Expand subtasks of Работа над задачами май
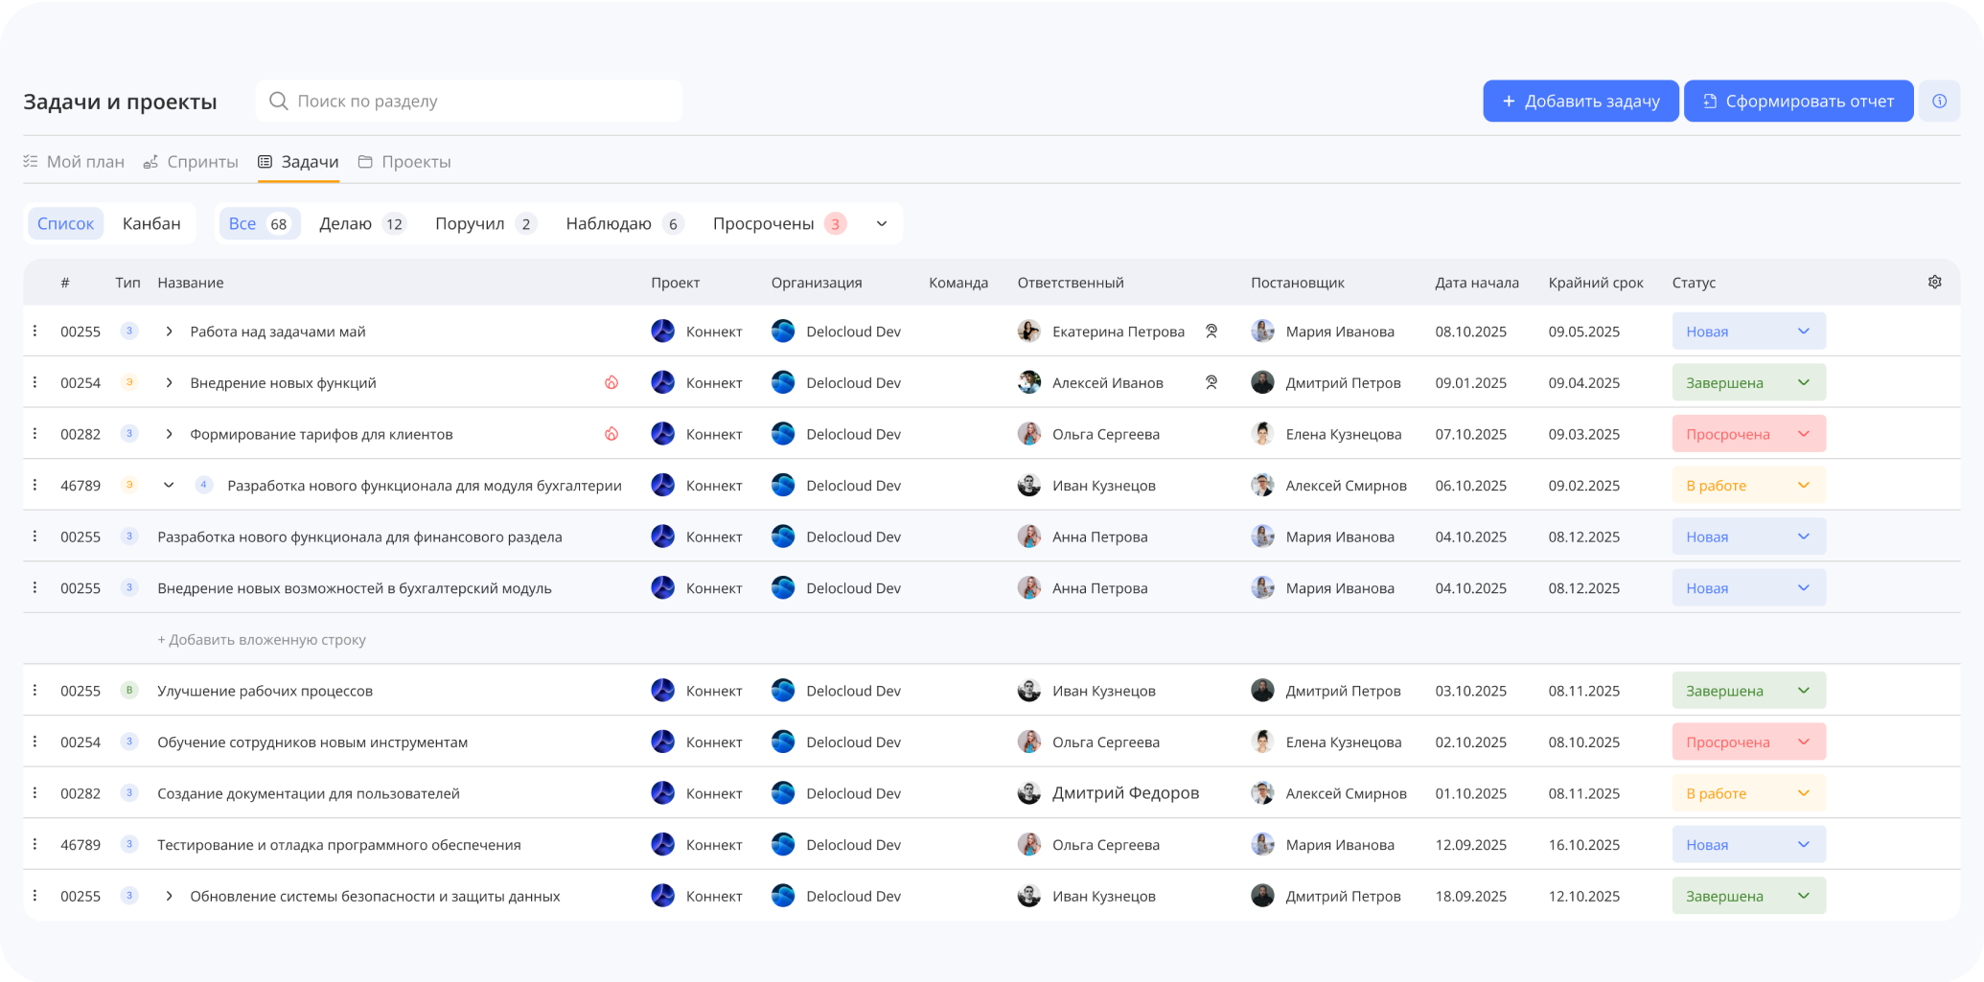 [169, 331]
